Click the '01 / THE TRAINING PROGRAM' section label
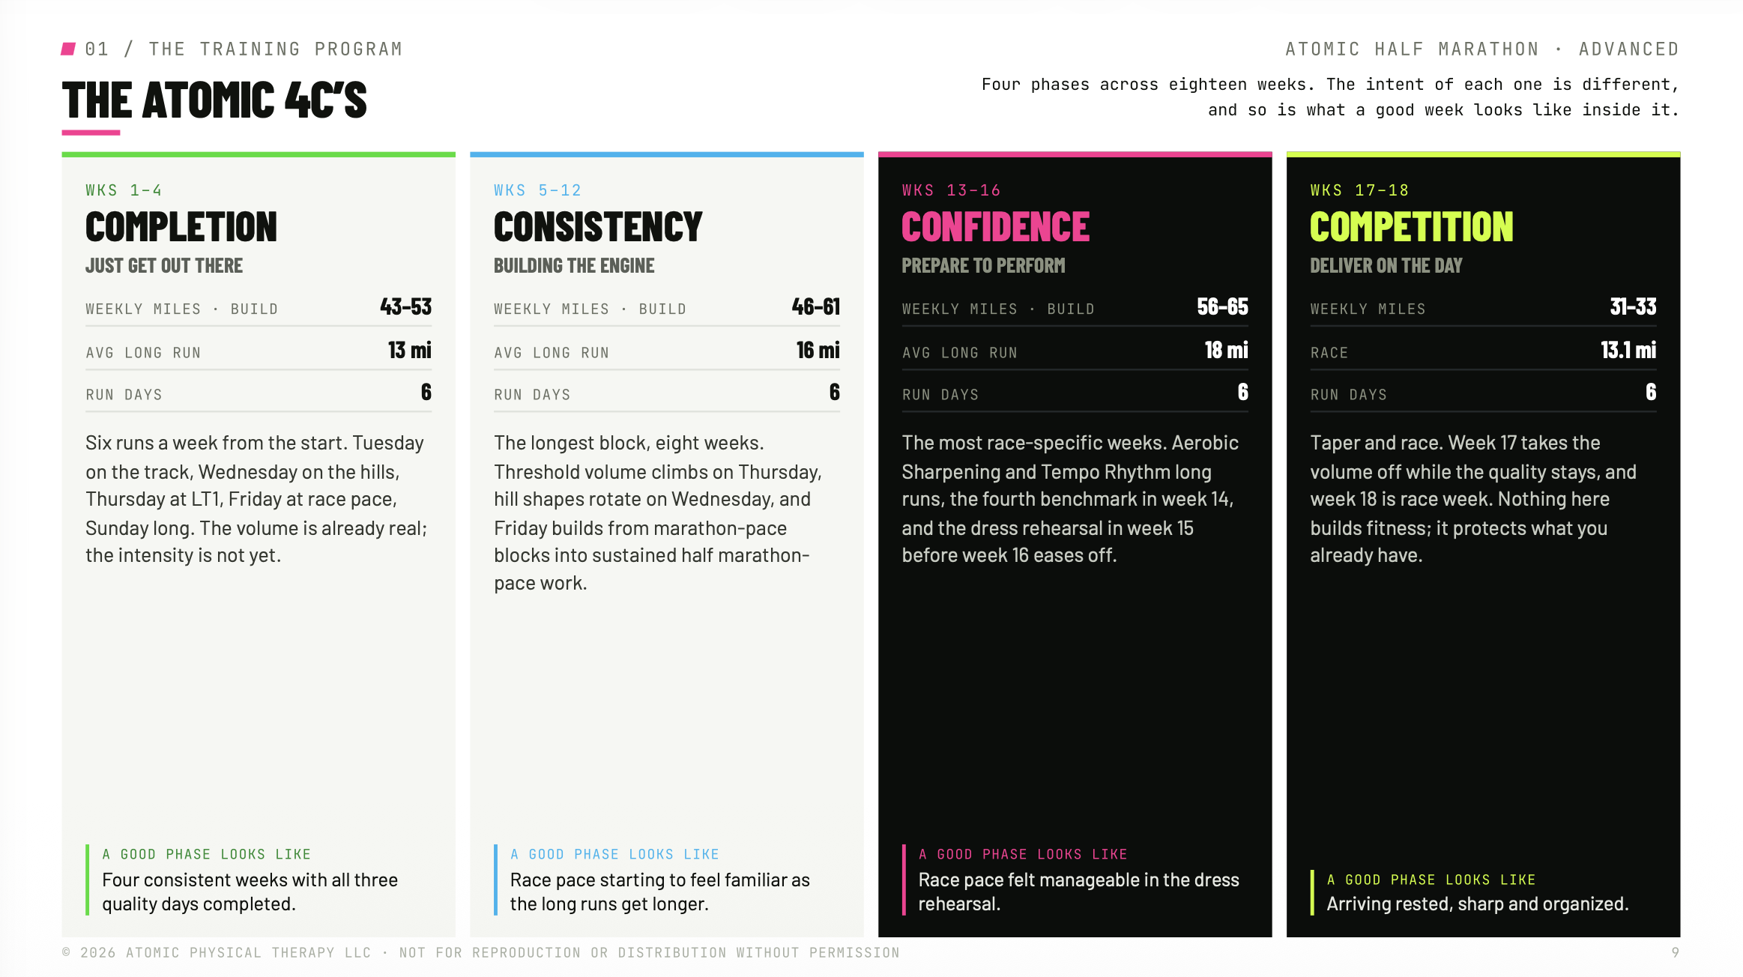 (244, 49)
